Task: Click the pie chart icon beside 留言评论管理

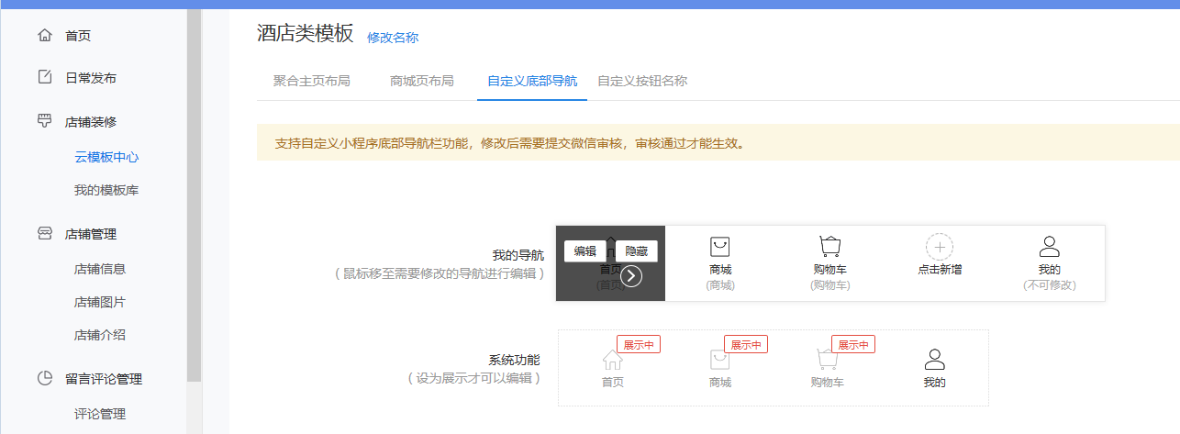Action: click(44, 378)
